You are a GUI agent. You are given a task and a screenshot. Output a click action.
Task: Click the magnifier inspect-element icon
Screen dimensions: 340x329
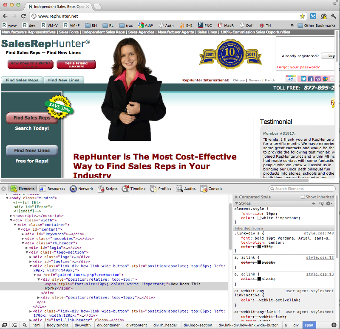tap(25, 325)
